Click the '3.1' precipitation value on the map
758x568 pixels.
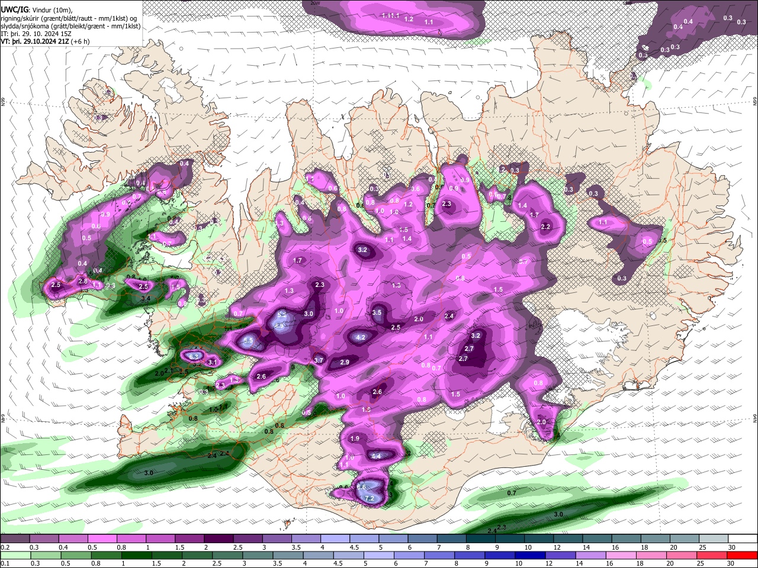point(213,362)
